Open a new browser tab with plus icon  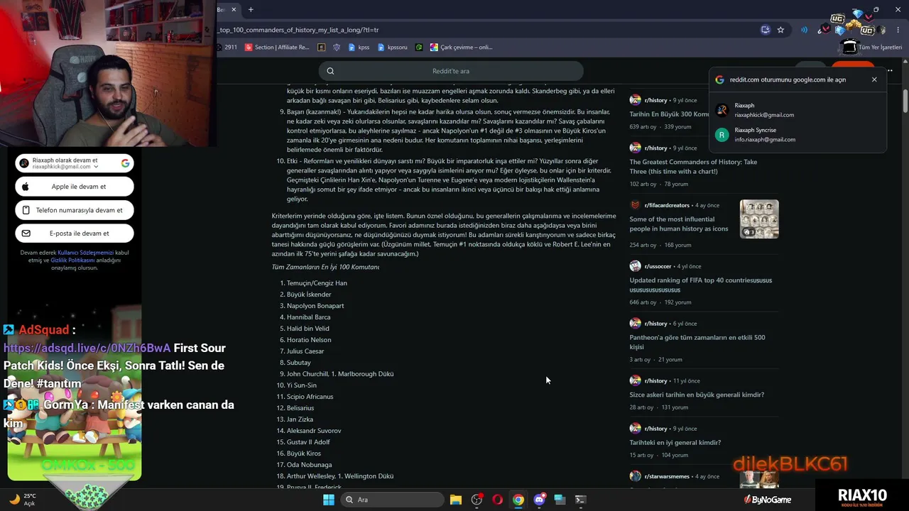click(x=251, y=10)
